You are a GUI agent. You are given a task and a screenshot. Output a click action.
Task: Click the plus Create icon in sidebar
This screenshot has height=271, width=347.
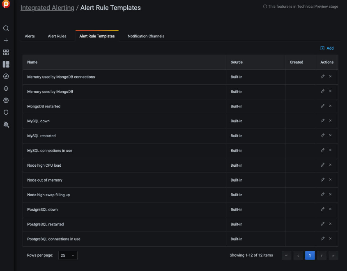[6, 40]
